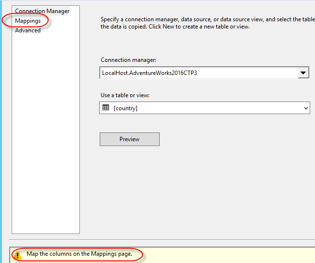Click the 'Use a table or view:' label
The image size is (315, 263).
pos(125,95)
